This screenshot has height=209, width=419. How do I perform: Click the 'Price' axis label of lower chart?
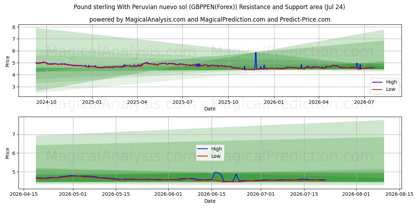(7, 153)
